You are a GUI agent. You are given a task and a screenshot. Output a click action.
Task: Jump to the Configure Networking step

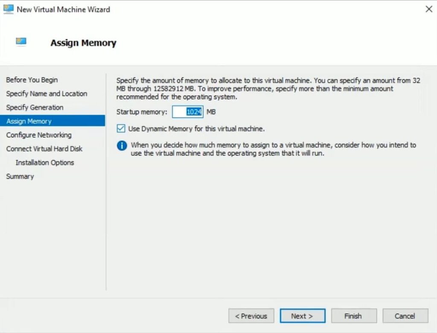[x=39, y=135]
